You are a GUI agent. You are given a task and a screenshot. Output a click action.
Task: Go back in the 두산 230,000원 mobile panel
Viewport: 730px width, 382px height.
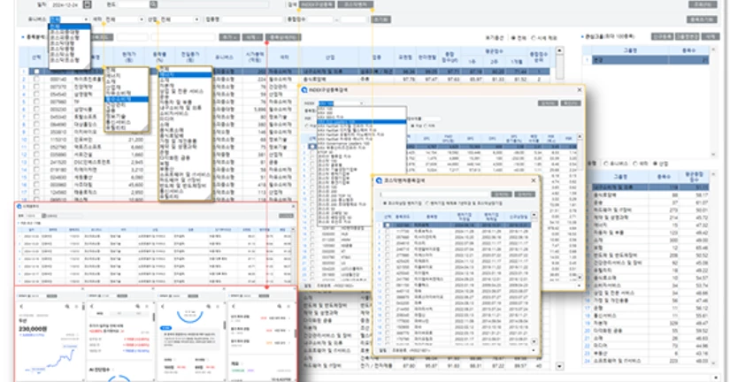tap(21, 307)
